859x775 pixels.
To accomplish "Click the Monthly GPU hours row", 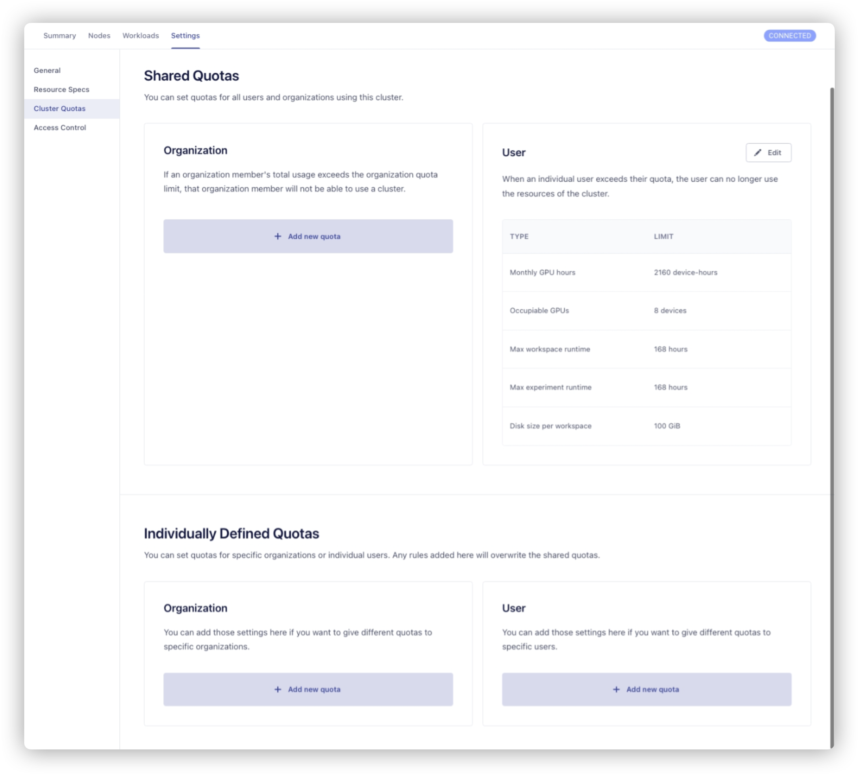I will click(x=646, y=272).
